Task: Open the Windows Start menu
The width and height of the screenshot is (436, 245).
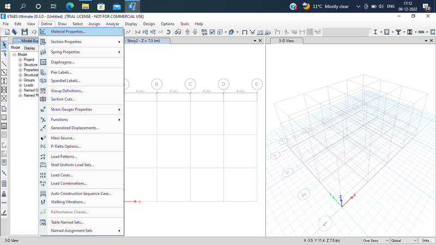Action: [x=8, y=6]
